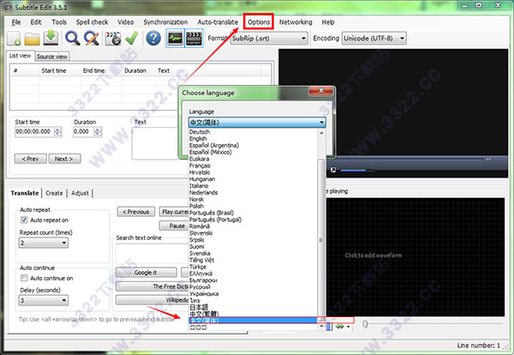
Task: Open Visual sync clapperboard icon
Action: (x=113, y=39)
